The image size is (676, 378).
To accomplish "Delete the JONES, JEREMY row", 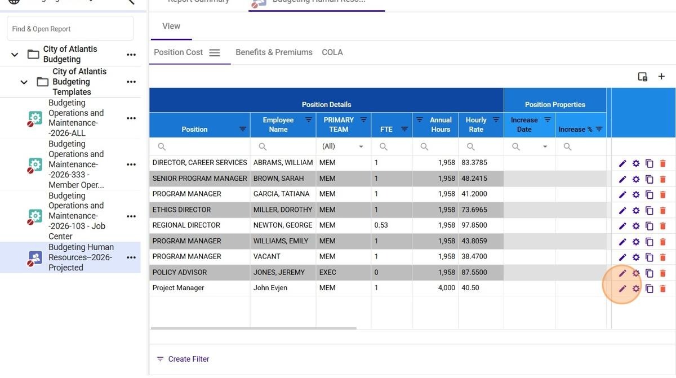I will (x=662, y=273).
